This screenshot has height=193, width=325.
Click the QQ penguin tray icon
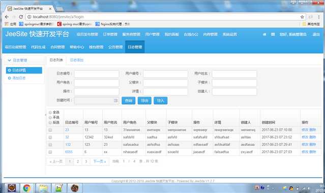(291, 188)
